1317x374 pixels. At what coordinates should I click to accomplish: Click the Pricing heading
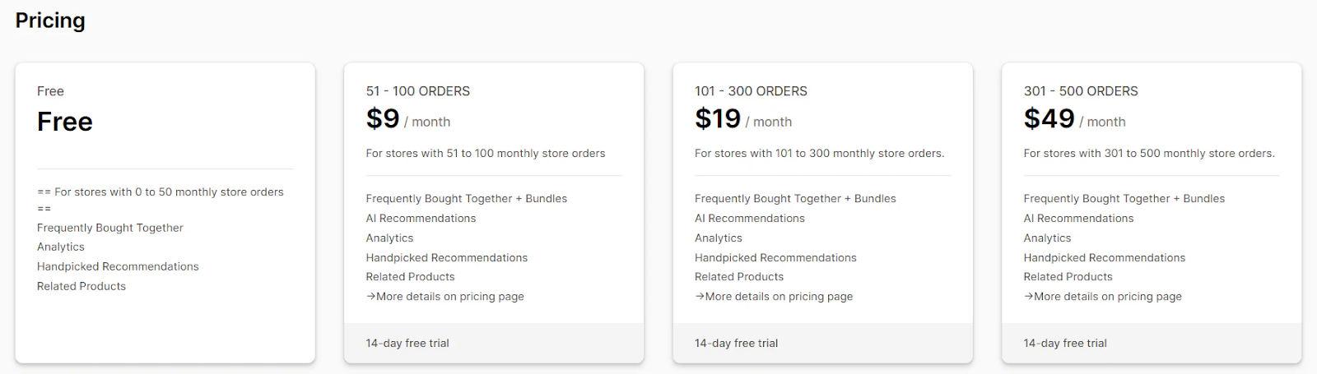coord(50,21)
